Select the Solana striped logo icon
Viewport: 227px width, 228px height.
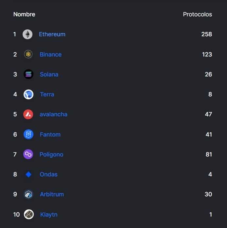tap(28, 74)
